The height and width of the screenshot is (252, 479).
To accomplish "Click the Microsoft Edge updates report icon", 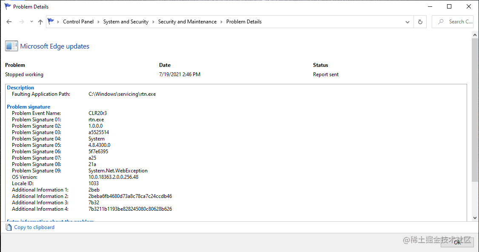I will tap(11, 46).
